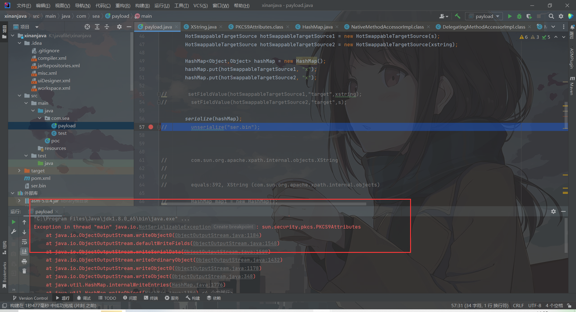The height and width of the screenshot is (312, 576).
Task: Select opened file locate target icon
Action: (x=87, y=27)
